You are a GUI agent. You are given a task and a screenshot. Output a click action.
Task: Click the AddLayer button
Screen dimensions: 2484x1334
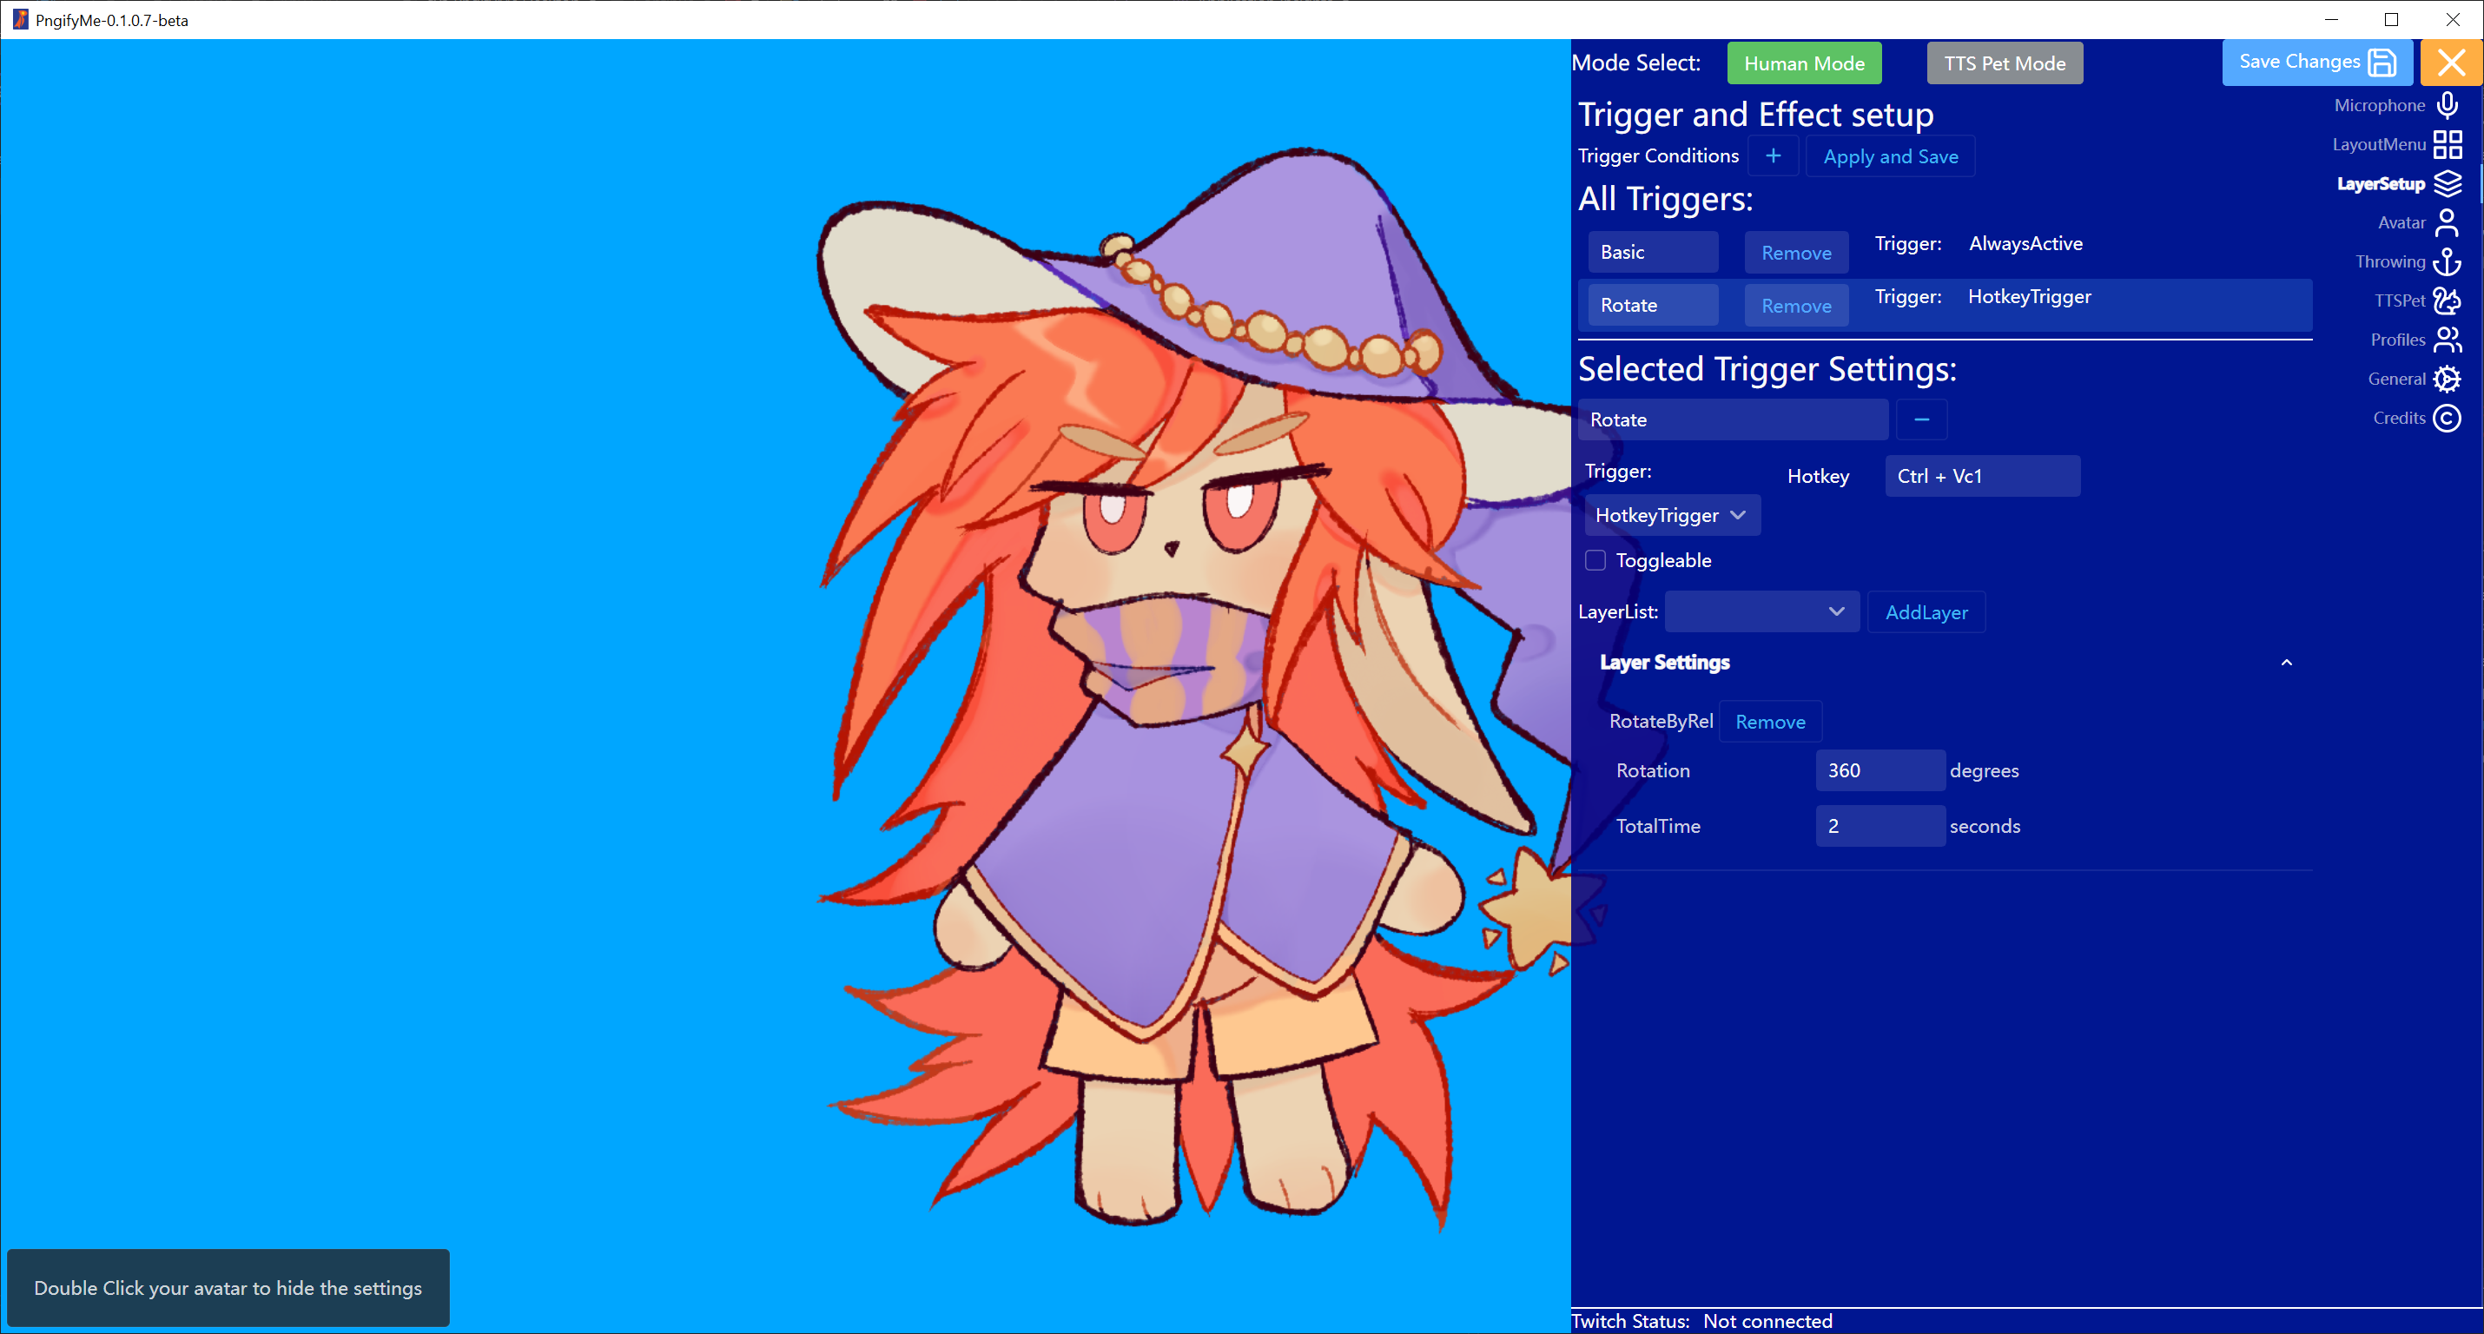(x=1926, y=612)
